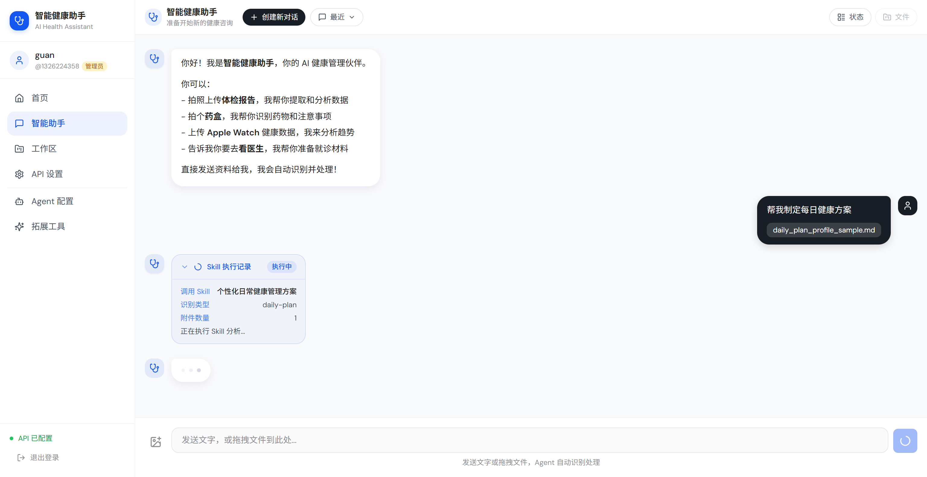The image size is (927, 477).
Task: Click the assistant avatar beside typing dots
Action: (154, 368)
